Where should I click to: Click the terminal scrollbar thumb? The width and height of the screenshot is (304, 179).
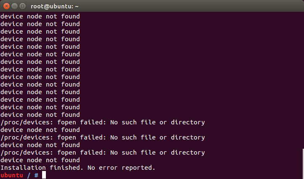point(303,164)
